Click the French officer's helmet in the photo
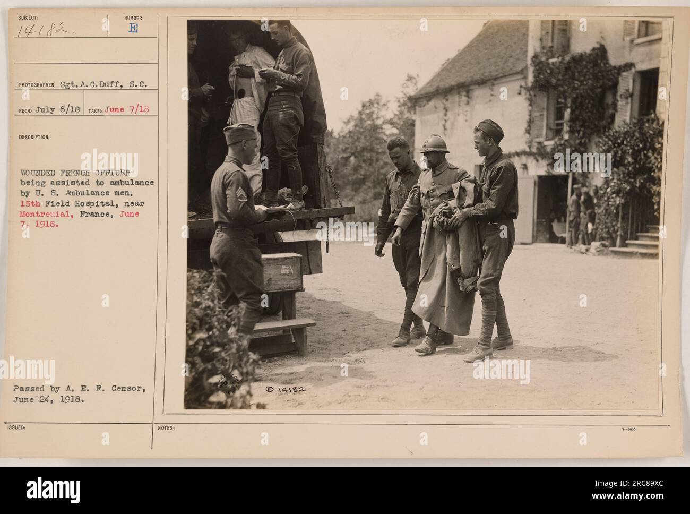Screen dimensions: 690x514 coord(435,143)
